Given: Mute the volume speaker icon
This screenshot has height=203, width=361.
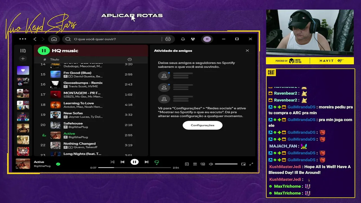Looking at the screenshot, I should coord(211,164).
